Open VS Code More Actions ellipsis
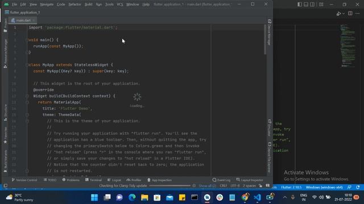The width and height of the screenshot is (364, 204). 358,14
